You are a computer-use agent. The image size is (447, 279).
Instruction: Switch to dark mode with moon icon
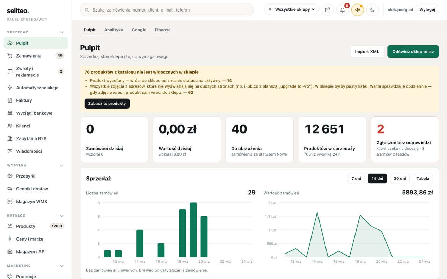click(x=373, y=10)
